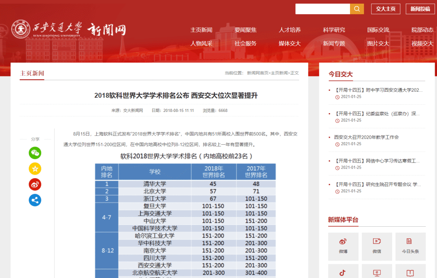Share article to Weibo red icon
Viewport: 437px width, 278px height.
[x=35, y=185]
